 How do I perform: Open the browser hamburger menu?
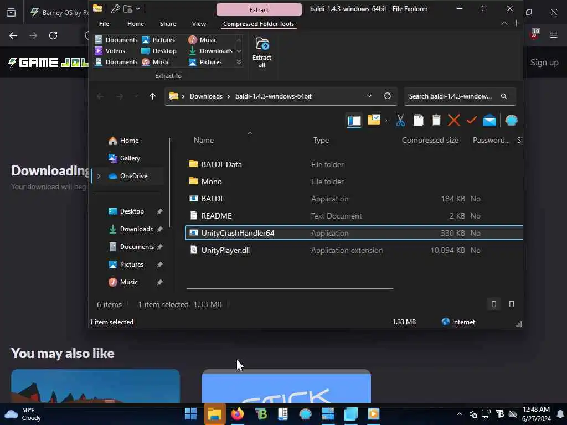tap(553, 35)
